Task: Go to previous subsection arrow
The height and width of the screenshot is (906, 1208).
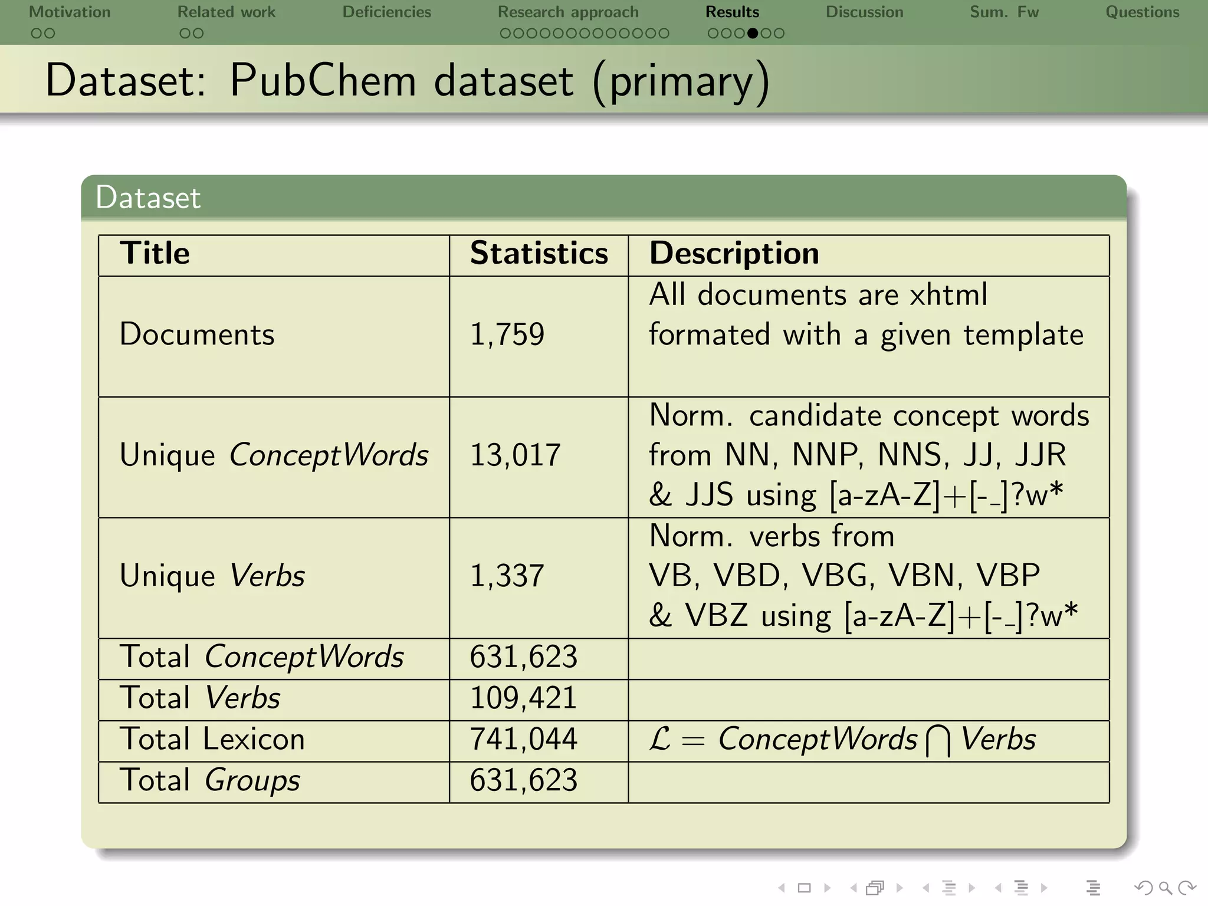Action: [926, 888]
